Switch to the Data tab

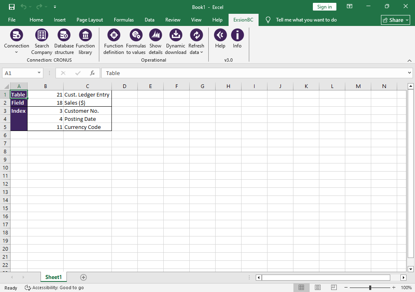(x=150, y=20)
